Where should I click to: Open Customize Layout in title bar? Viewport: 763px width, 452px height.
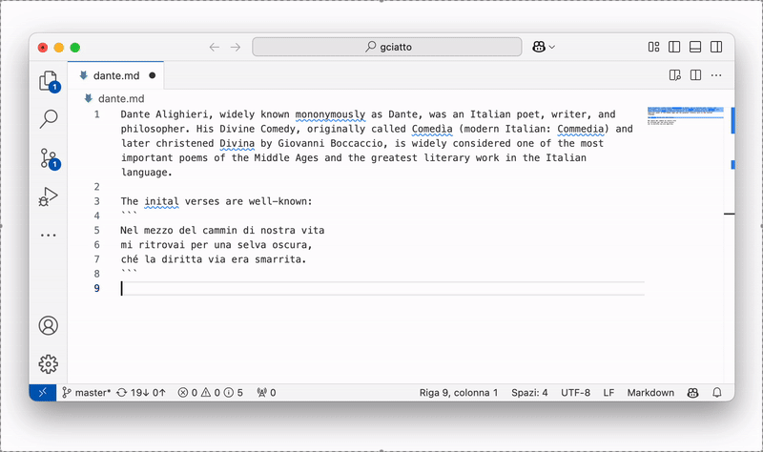653,47
